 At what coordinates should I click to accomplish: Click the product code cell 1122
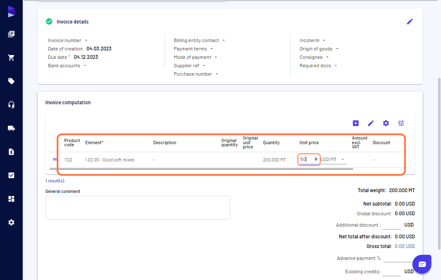click(x=68, y=160)
